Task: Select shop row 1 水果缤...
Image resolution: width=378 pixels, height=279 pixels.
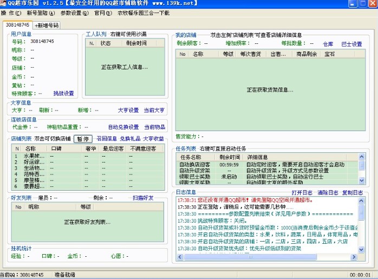Action: pyautogui.click(x=88, y=156)
